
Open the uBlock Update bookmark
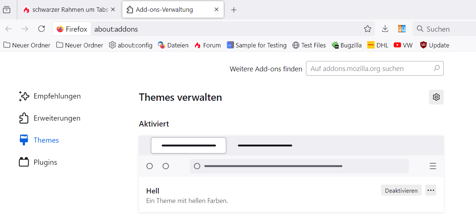pos(434,45)
